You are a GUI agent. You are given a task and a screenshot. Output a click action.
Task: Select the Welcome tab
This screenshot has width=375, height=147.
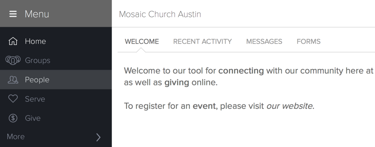pos(142,42)
